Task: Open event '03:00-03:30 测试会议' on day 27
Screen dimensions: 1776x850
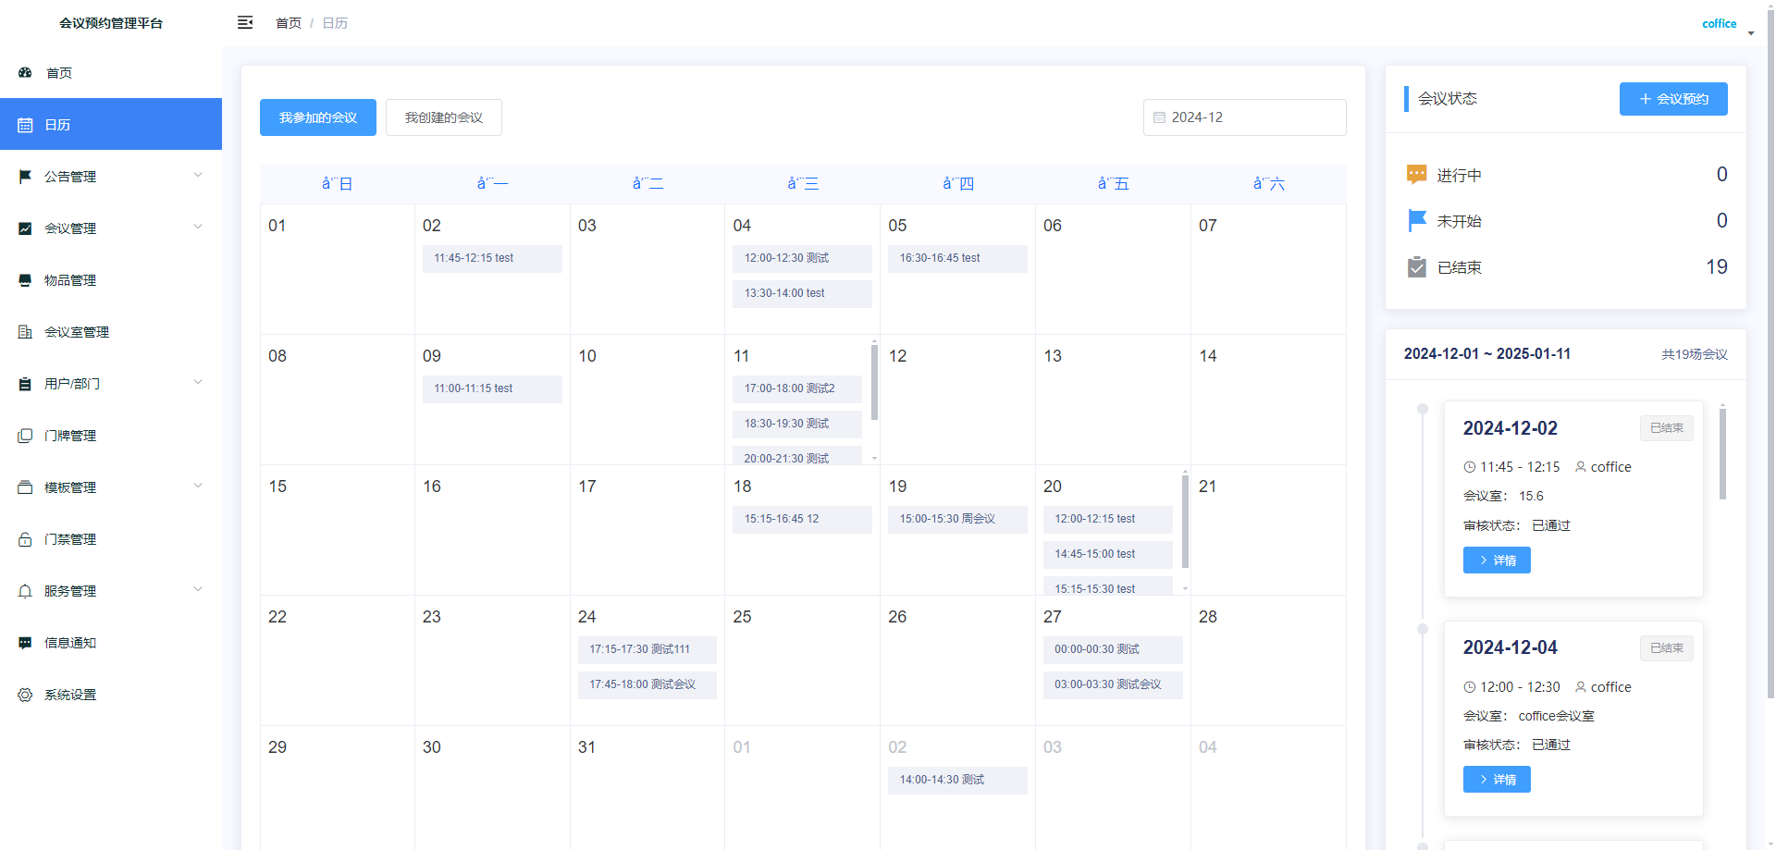Action: [x=1113, y=684]
